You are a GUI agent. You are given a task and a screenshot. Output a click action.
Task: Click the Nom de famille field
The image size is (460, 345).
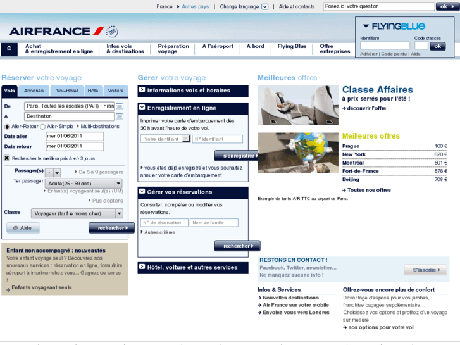click(x=214, y=223)
